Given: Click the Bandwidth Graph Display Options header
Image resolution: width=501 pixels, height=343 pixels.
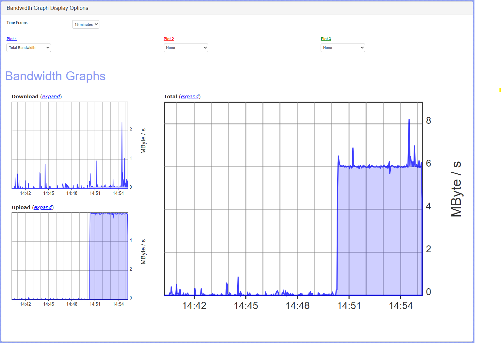Looking at the screenshot, I should click(x=47, y=8).
